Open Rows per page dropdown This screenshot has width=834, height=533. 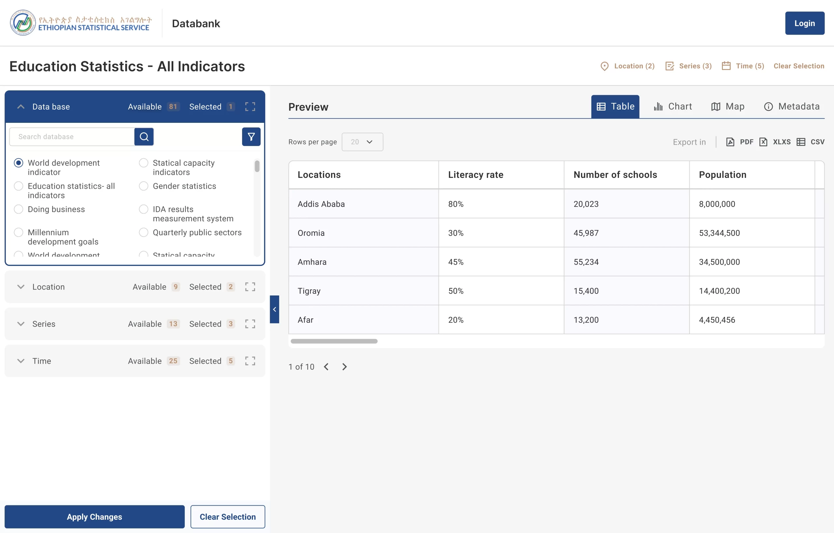pyautogui.click(x=362, y=142)
